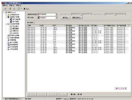Click the 最后一页 pagination button

(x=63, y=94)
